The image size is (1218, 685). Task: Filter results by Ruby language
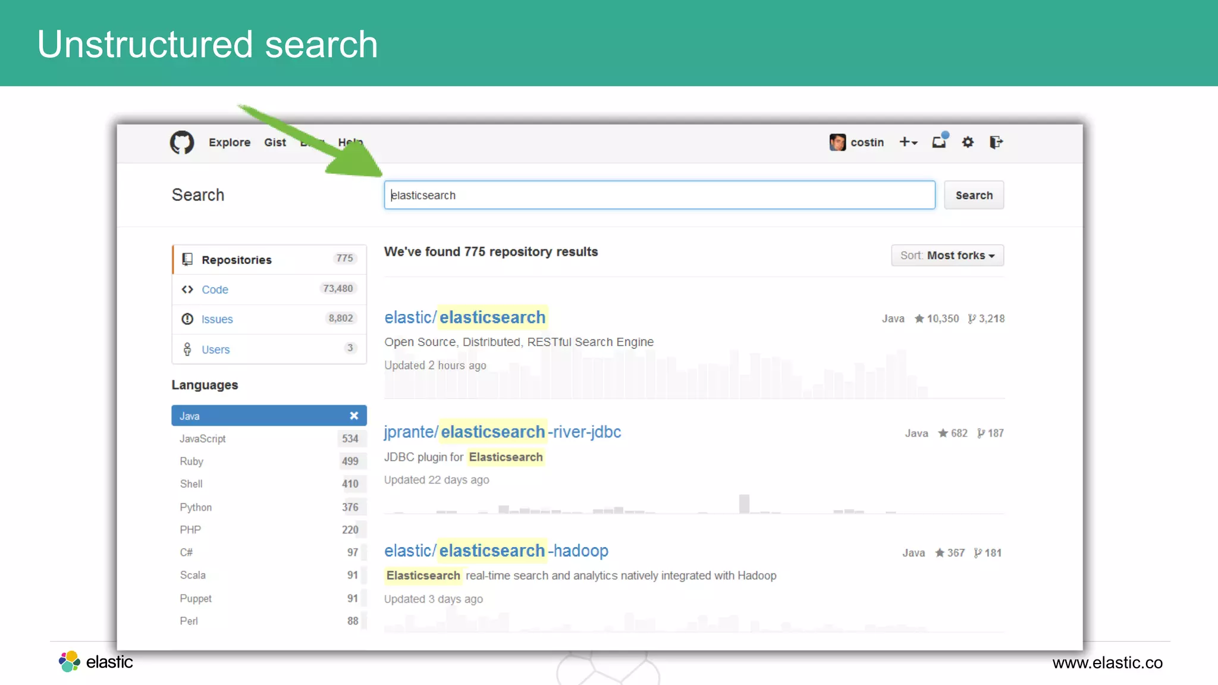(269, 461)
